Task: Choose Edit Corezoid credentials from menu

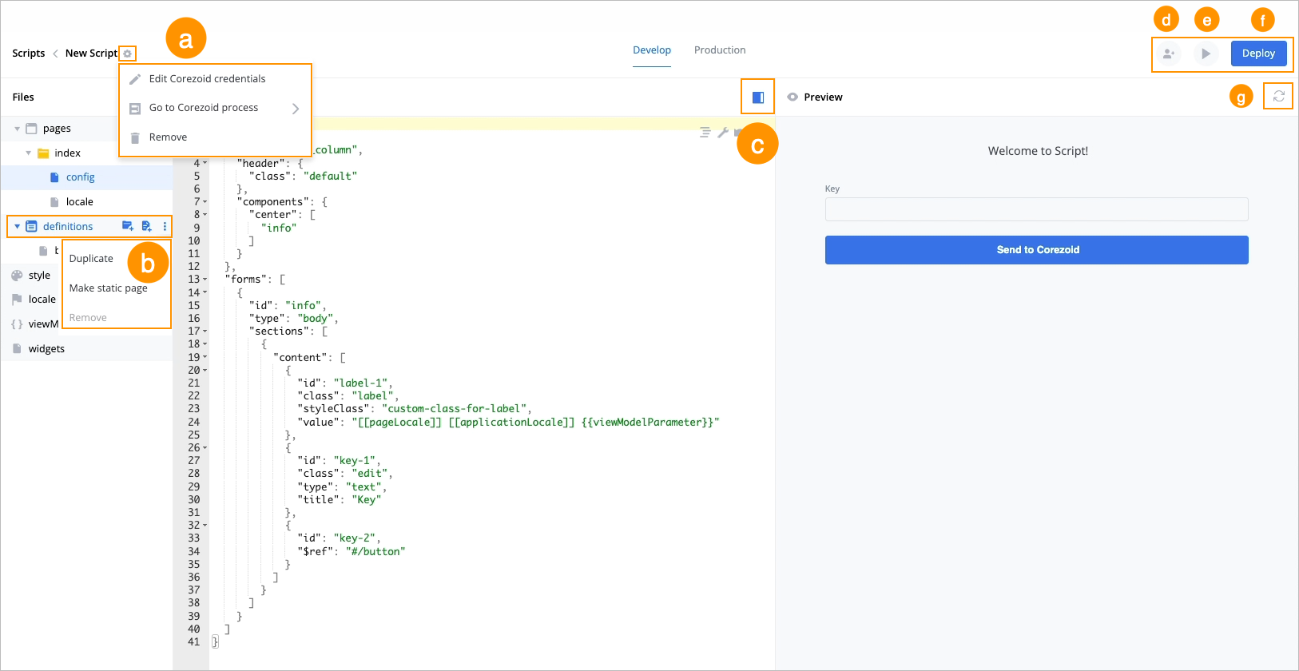Action: (207, 78)
